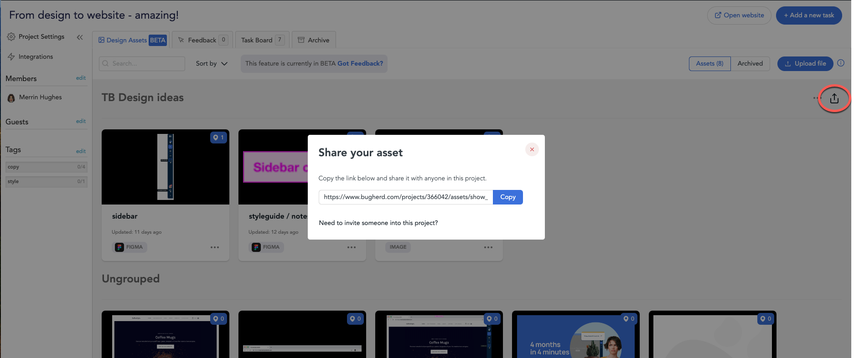854x358 pixels.
Task: Click Add a new task
Action: tap(809, 15)
